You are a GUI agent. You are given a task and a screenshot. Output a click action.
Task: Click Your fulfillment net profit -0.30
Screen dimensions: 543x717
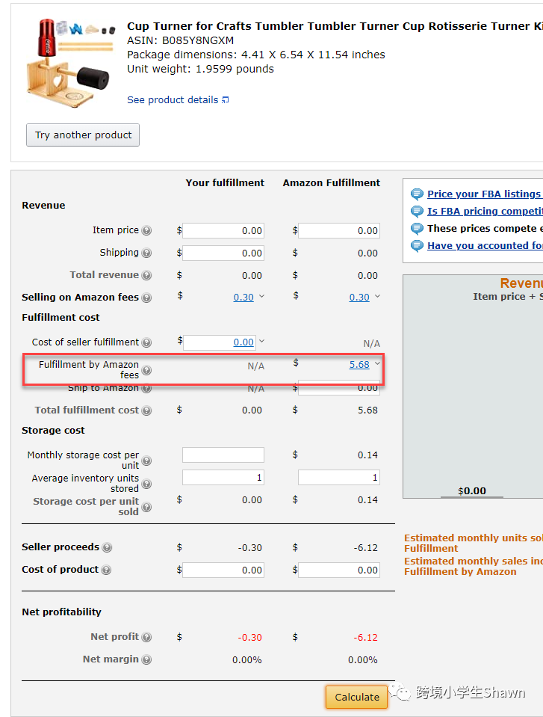tap(249, 638)
